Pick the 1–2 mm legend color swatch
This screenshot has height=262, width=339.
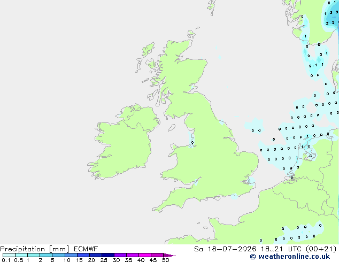click(x=34, y=255)
